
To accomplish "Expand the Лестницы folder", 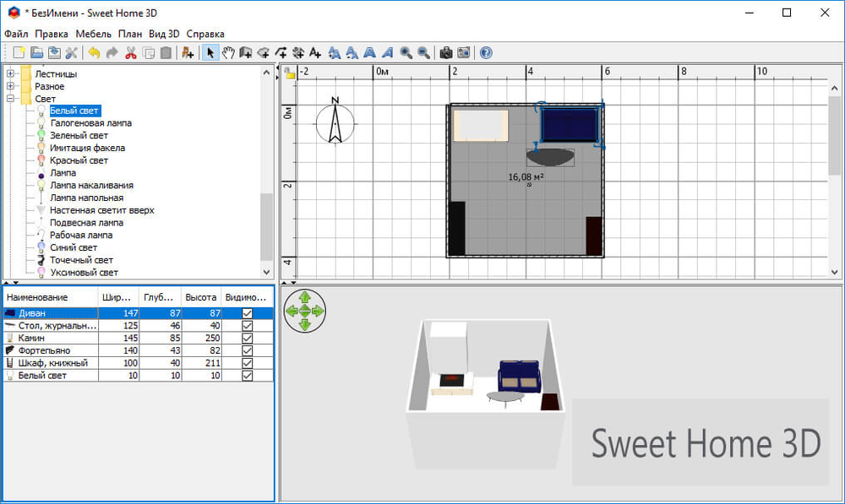I will (x=11, y=74).
